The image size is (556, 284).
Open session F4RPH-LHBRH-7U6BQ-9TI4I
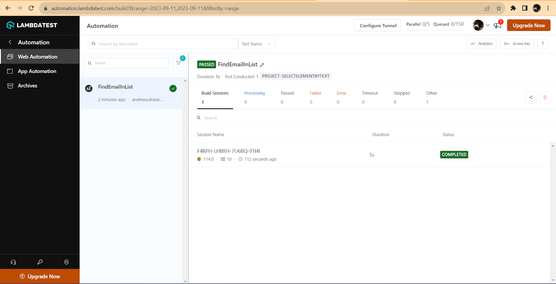click(229, 151)
